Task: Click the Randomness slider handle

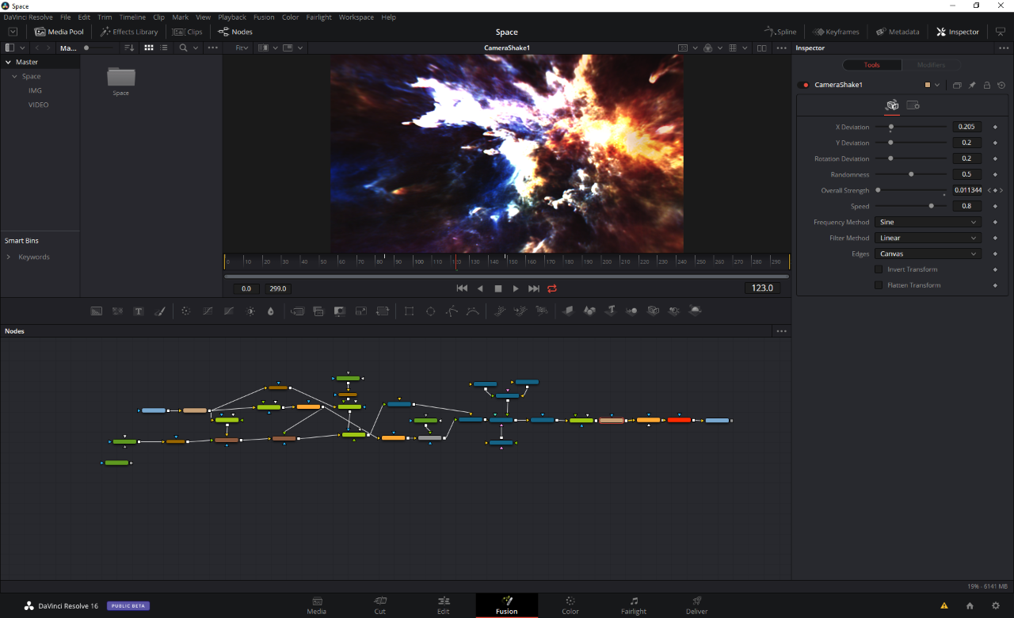Action: [x=911, y=174]
